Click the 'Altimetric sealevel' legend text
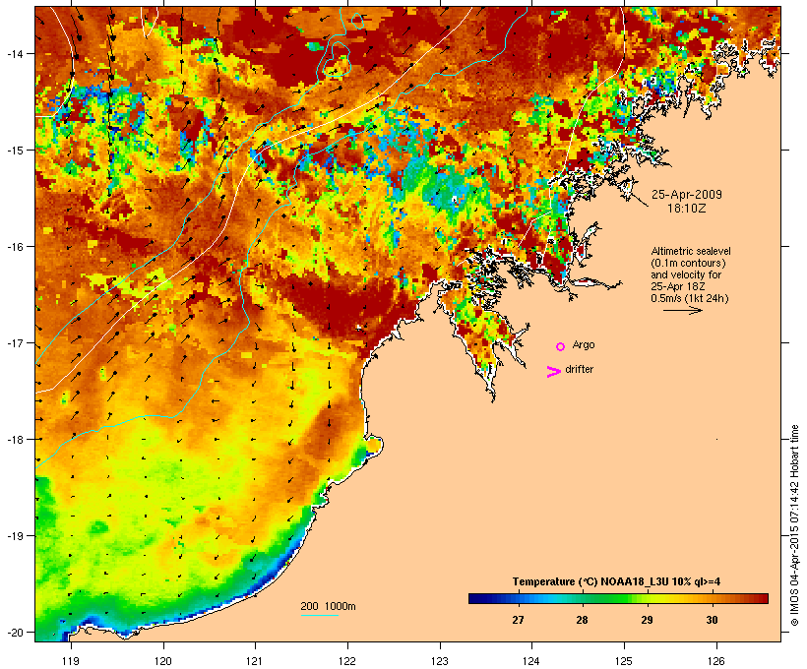This screenshot has height=669, width=807. coord(691,251)
